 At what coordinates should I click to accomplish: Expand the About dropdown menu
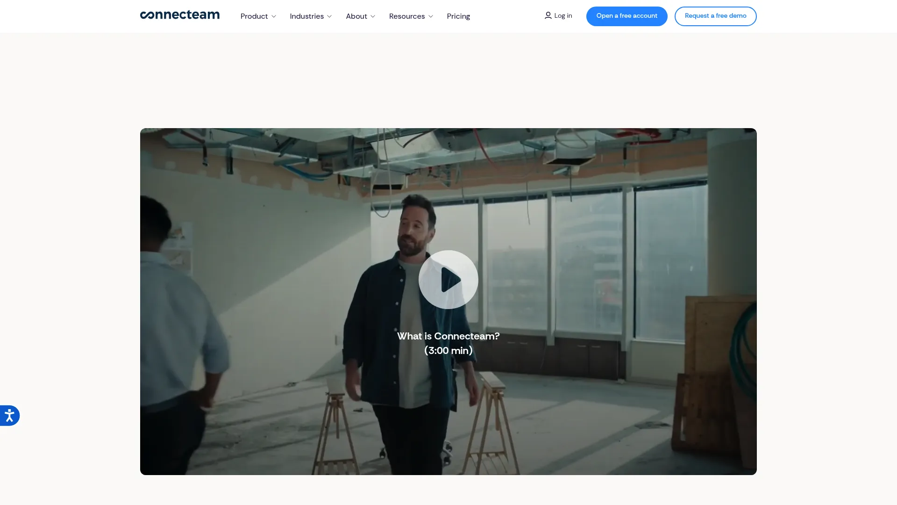360,16
